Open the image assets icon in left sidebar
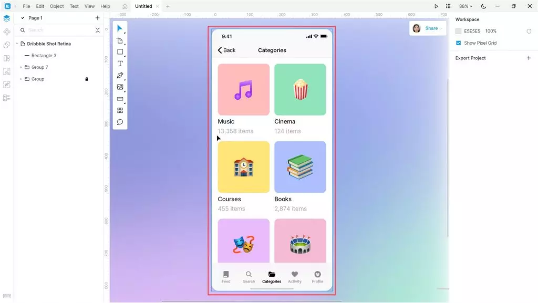538x303 pixels. [6, 71]
